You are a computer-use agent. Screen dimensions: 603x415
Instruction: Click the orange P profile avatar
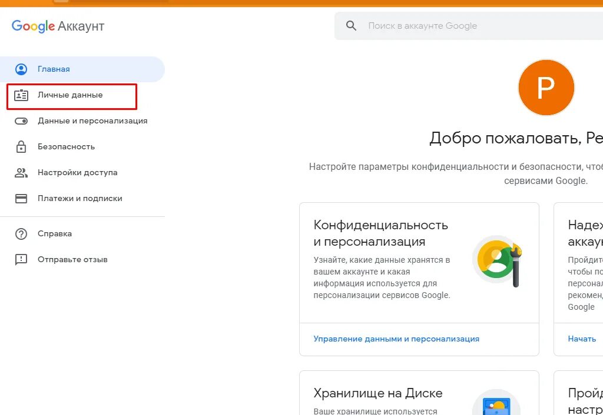pyautogui.click(x=546, y=88)
